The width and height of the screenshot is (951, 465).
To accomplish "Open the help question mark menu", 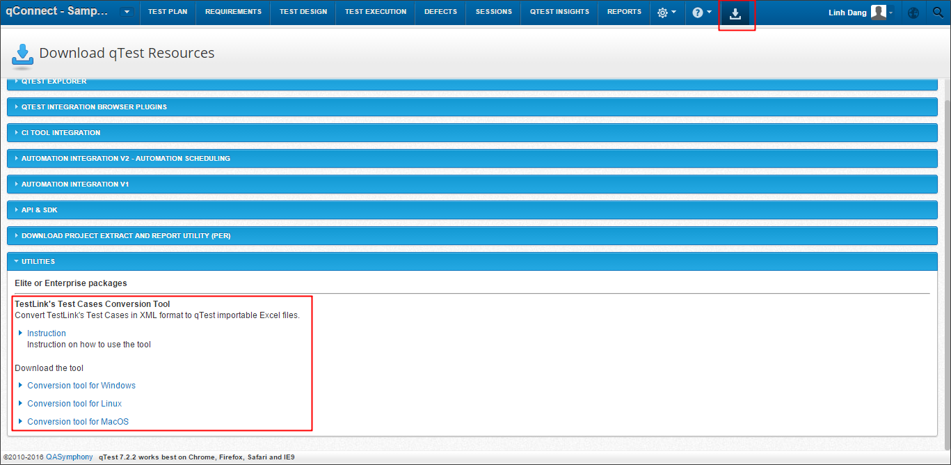I will pos(702,13).
